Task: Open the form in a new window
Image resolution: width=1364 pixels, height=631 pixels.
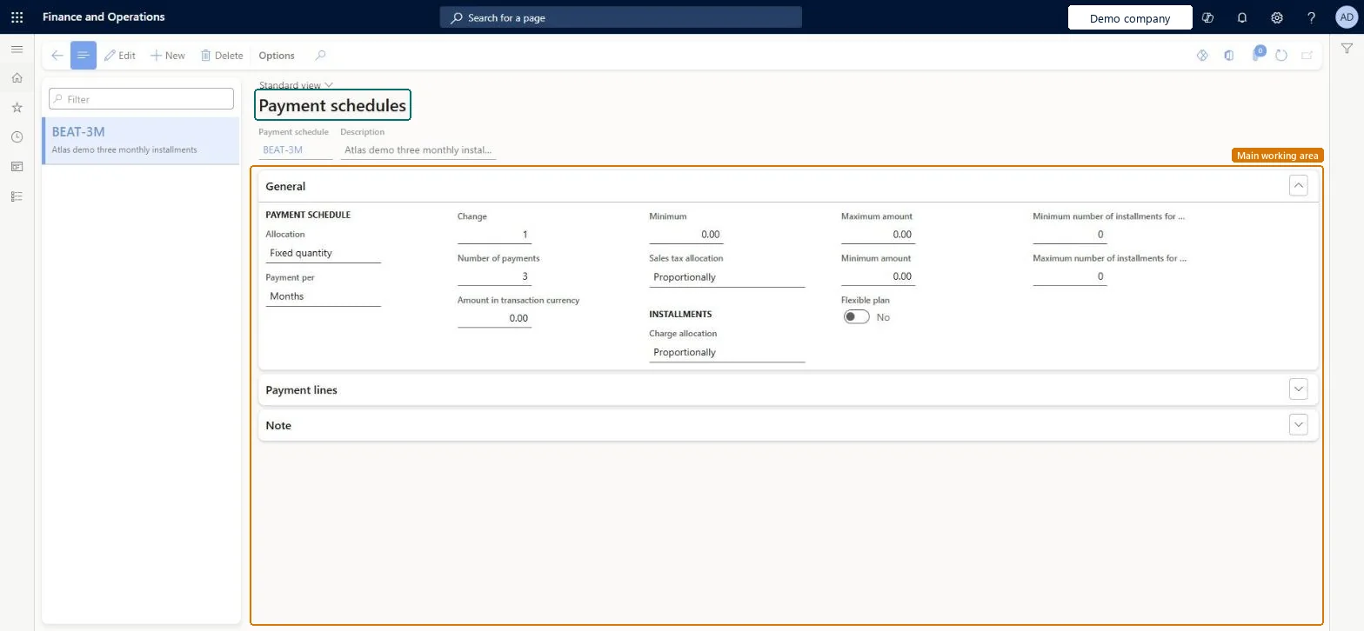Action: (1307, 56)
